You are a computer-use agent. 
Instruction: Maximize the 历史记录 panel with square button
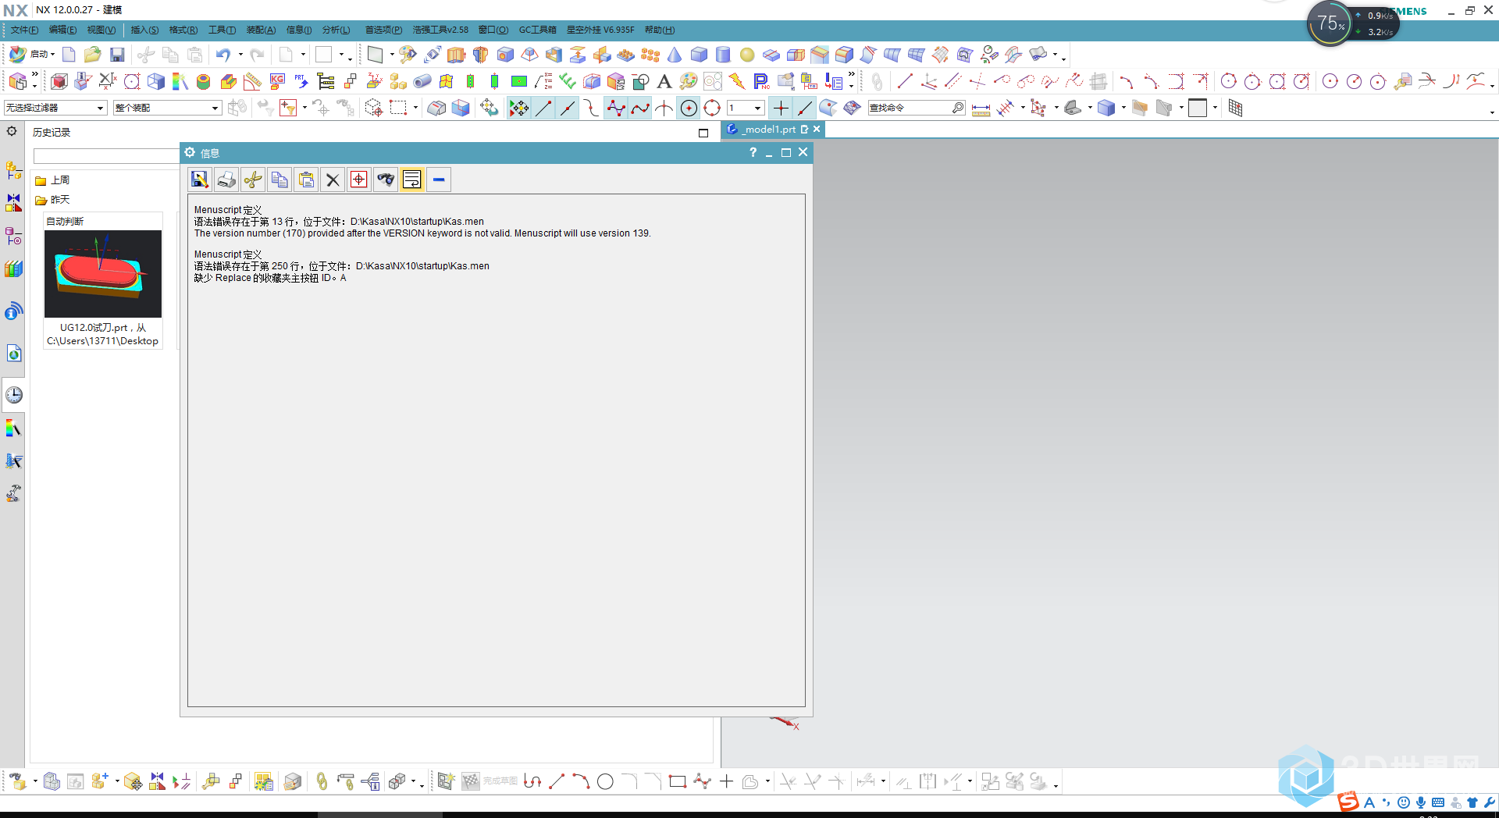pos(703,133)
